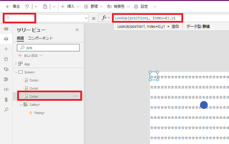Click the back arrow 戻る button

(13, 6)
